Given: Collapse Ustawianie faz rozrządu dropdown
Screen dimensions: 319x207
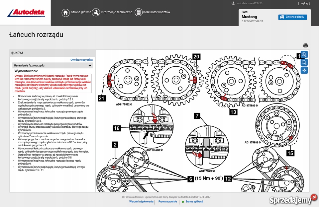Looking at the screenshot, I should point(53,65).
